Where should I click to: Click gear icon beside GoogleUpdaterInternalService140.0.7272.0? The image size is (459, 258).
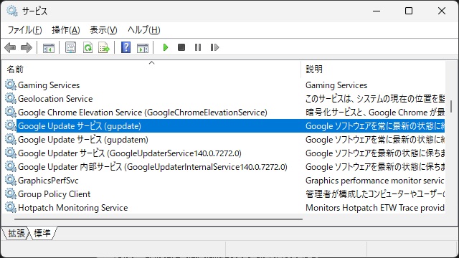[x=11, y=166]
